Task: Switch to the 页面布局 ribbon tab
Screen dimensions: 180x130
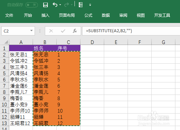Action: [67, 15]
